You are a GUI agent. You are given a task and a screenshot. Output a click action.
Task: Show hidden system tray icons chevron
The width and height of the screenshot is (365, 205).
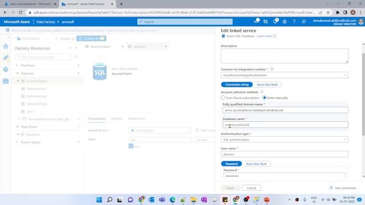289,200
